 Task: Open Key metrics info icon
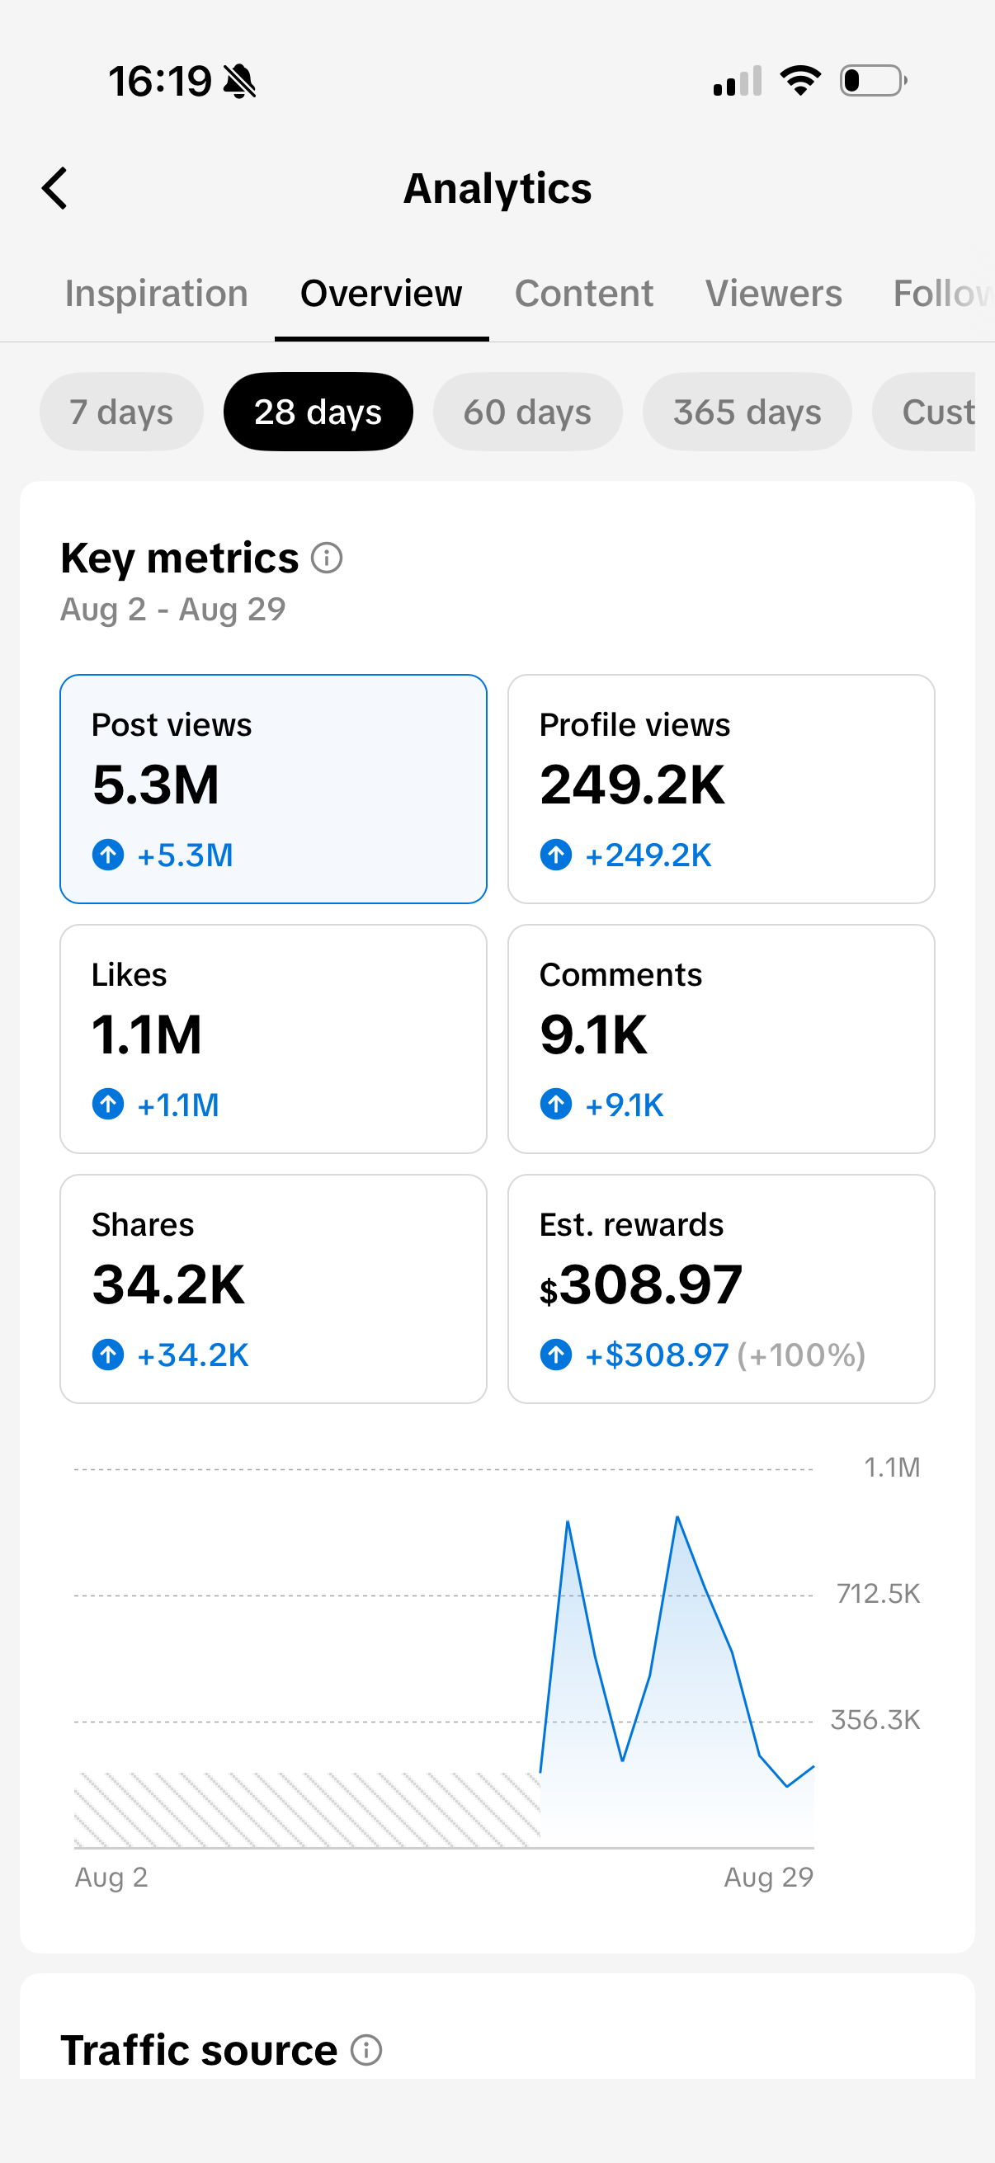tap(327, 558)
